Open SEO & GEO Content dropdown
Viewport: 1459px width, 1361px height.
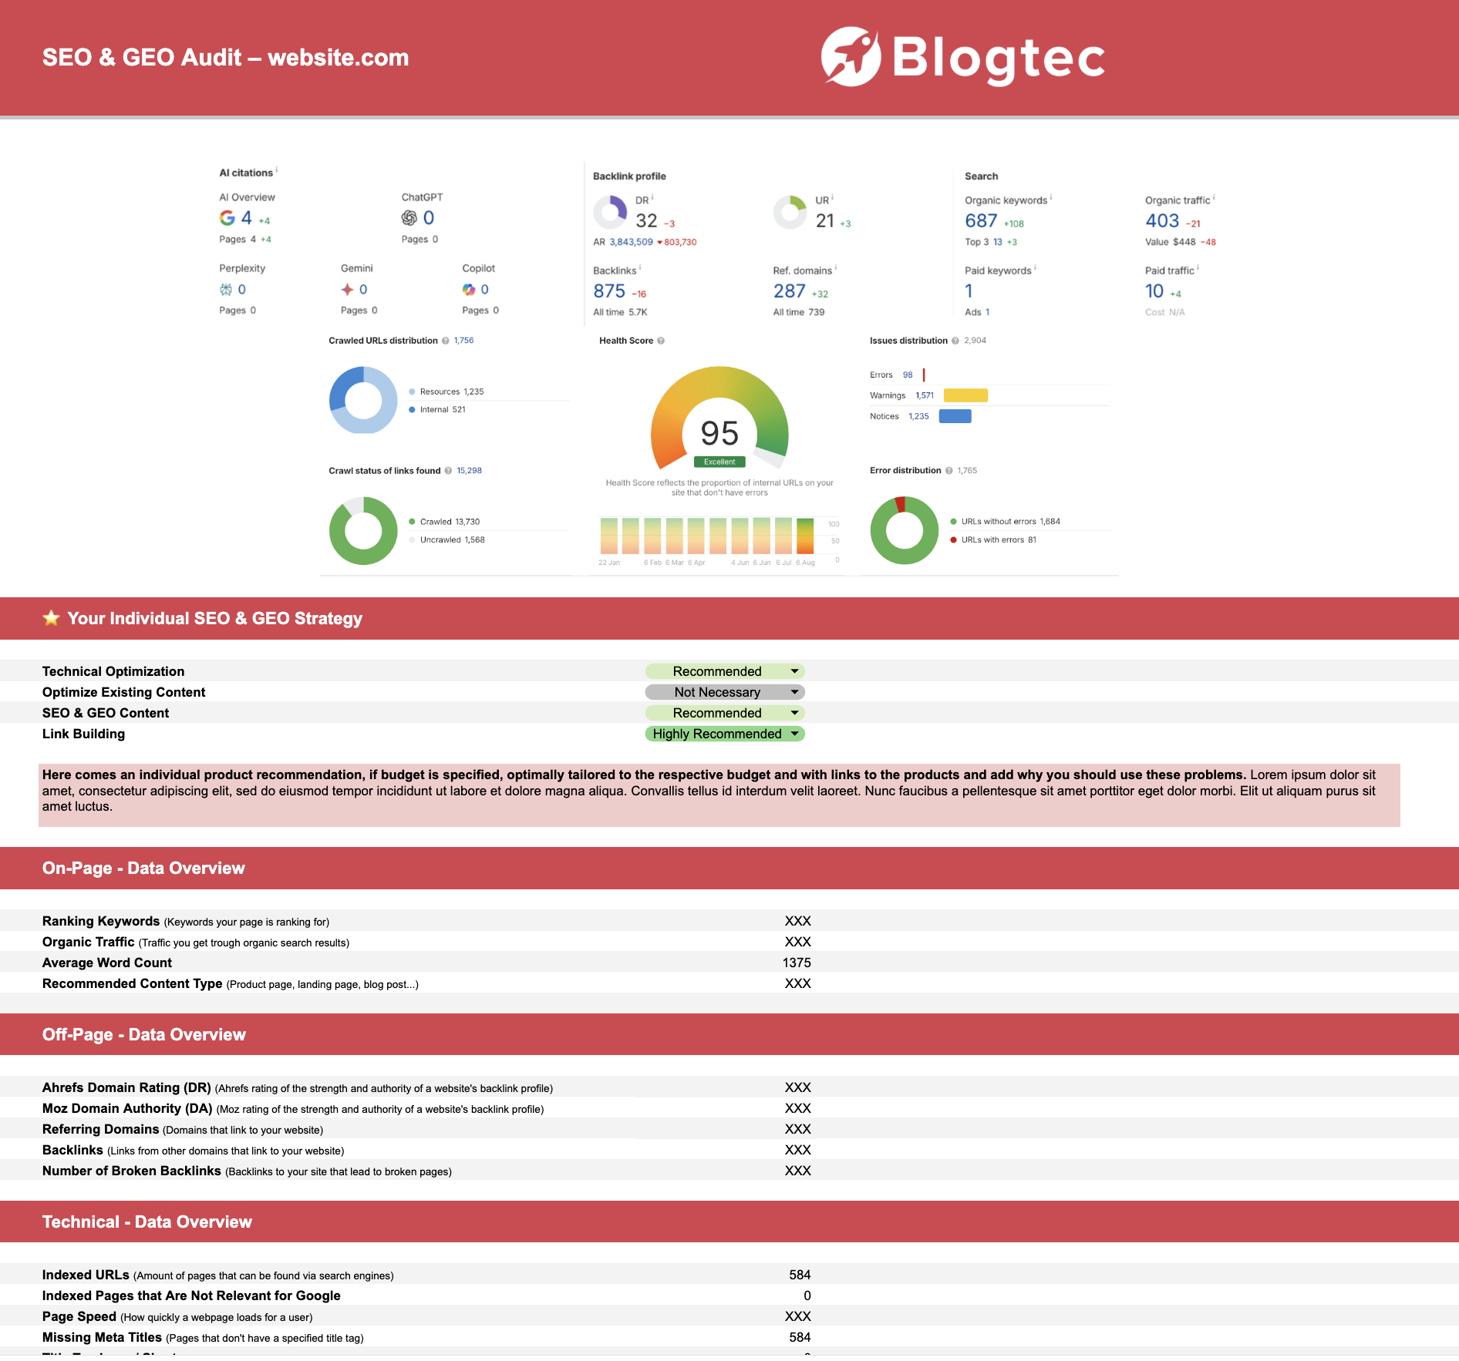[x=725, y=713]
